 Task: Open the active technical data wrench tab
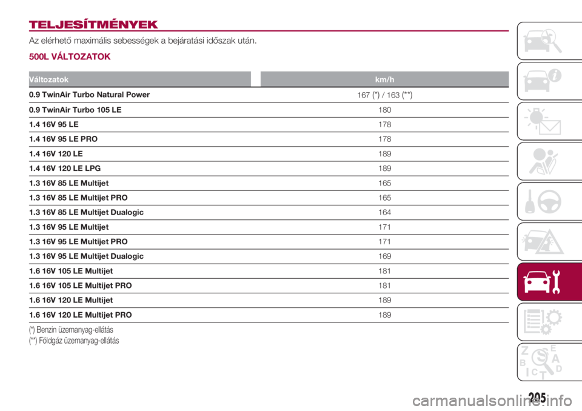pyautogui.click(x=550, y=281)
